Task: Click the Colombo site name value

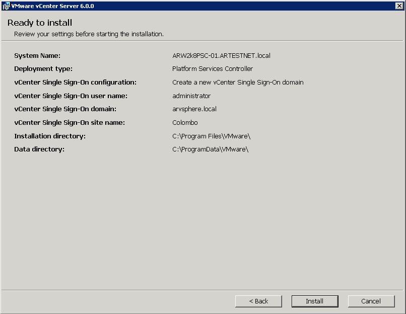Action: [x=184, y=122]
